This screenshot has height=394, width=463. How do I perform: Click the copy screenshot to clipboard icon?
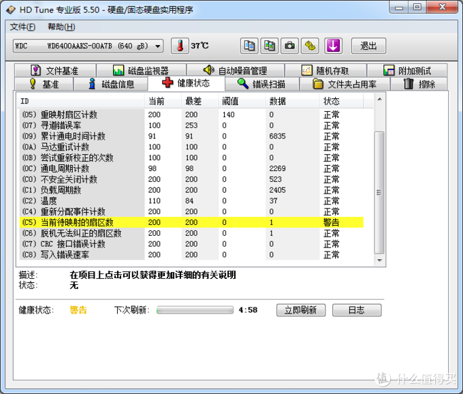click(270, 46)
